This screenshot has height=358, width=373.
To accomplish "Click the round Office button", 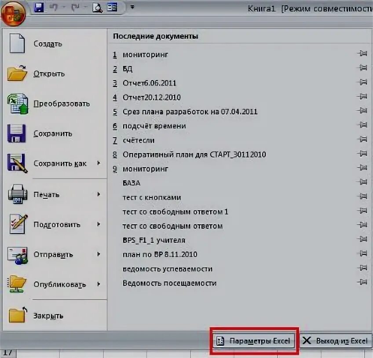I will click(13, 14).
